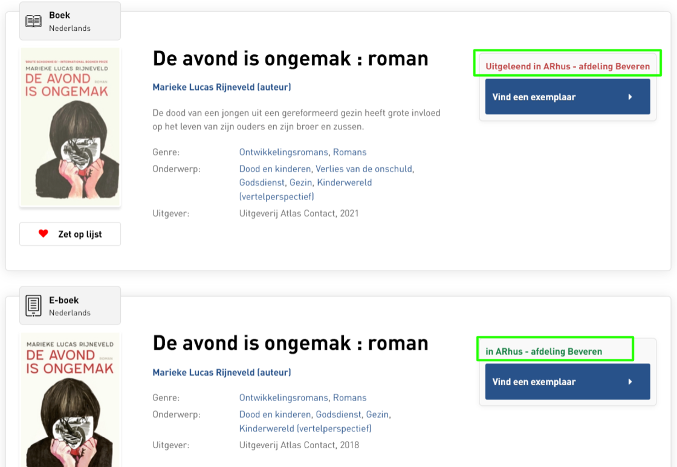The width and height of the screenshot is (677, 467).
Task: Click the E-boek cover image thumbnail
Action: pos(70,400)
